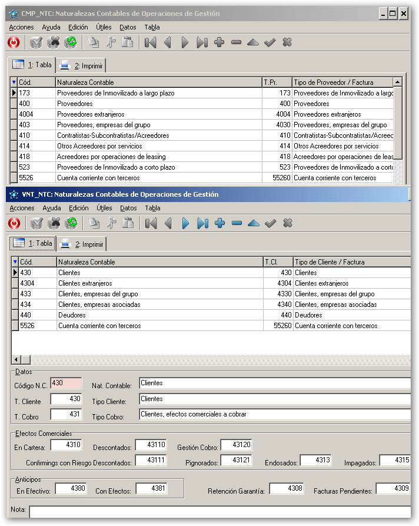
Task: Click Cód. column sort arrow in VNT_NTC table
Action: [15, 262]
